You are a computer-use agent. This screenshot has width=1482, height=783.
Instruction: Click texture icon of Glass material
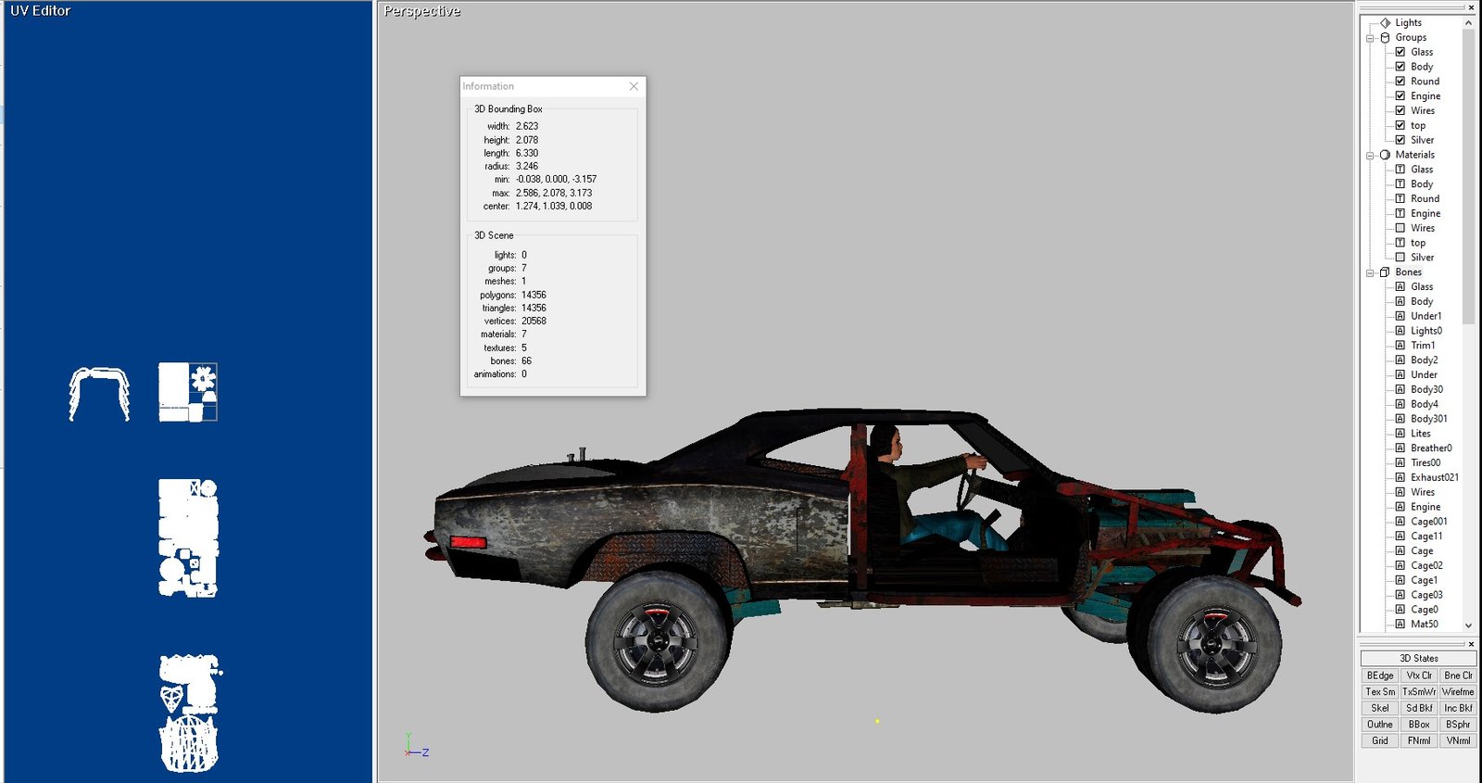click(1400, 170)
